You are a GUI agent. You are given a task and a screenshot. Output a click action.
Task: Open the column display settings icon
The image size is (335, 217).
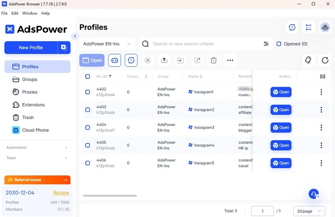322,76
